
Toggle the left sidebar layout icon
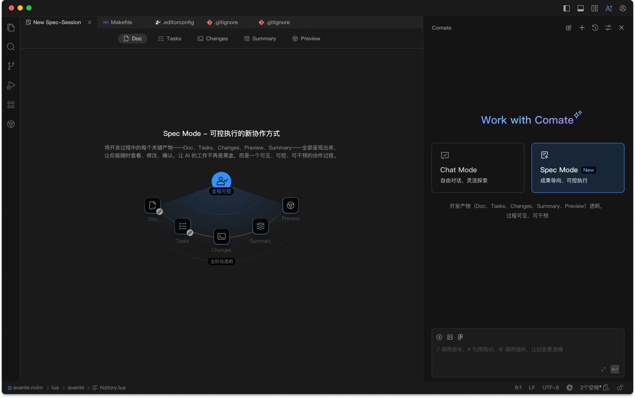coord(567,8)
